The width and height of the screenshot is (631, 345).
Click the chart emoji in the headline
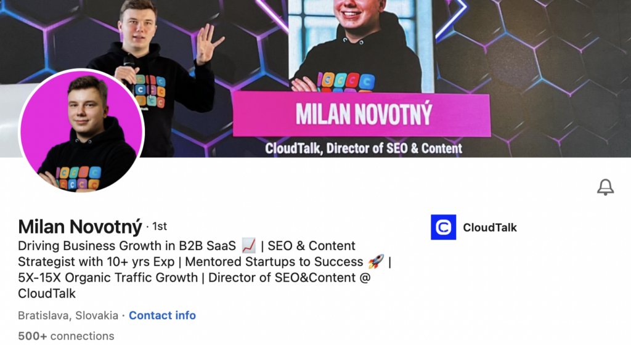(x=248, y=246)
